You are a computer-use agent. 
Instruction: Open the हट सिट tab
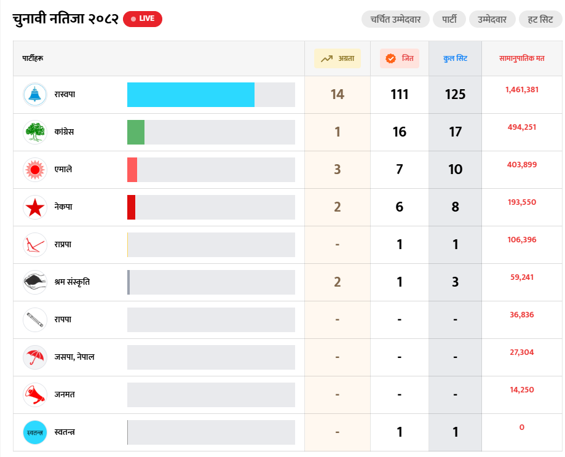click(540, 19)
